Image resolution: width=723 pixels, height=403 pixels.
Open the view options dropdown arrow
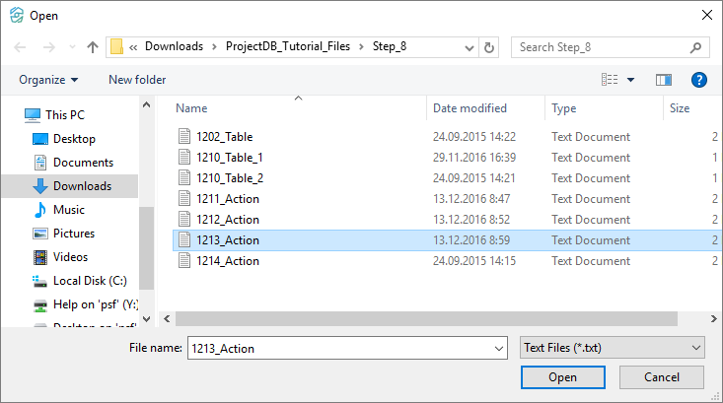click(631, 80)
